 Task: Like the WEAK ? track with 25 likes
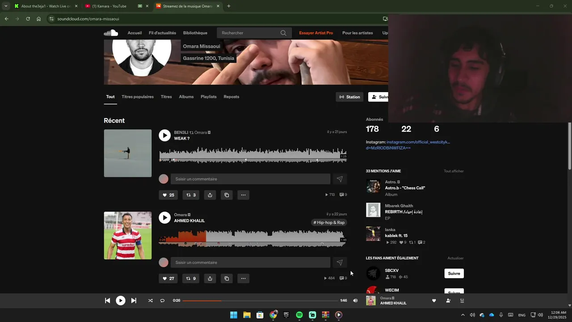[x=168, y=195]
